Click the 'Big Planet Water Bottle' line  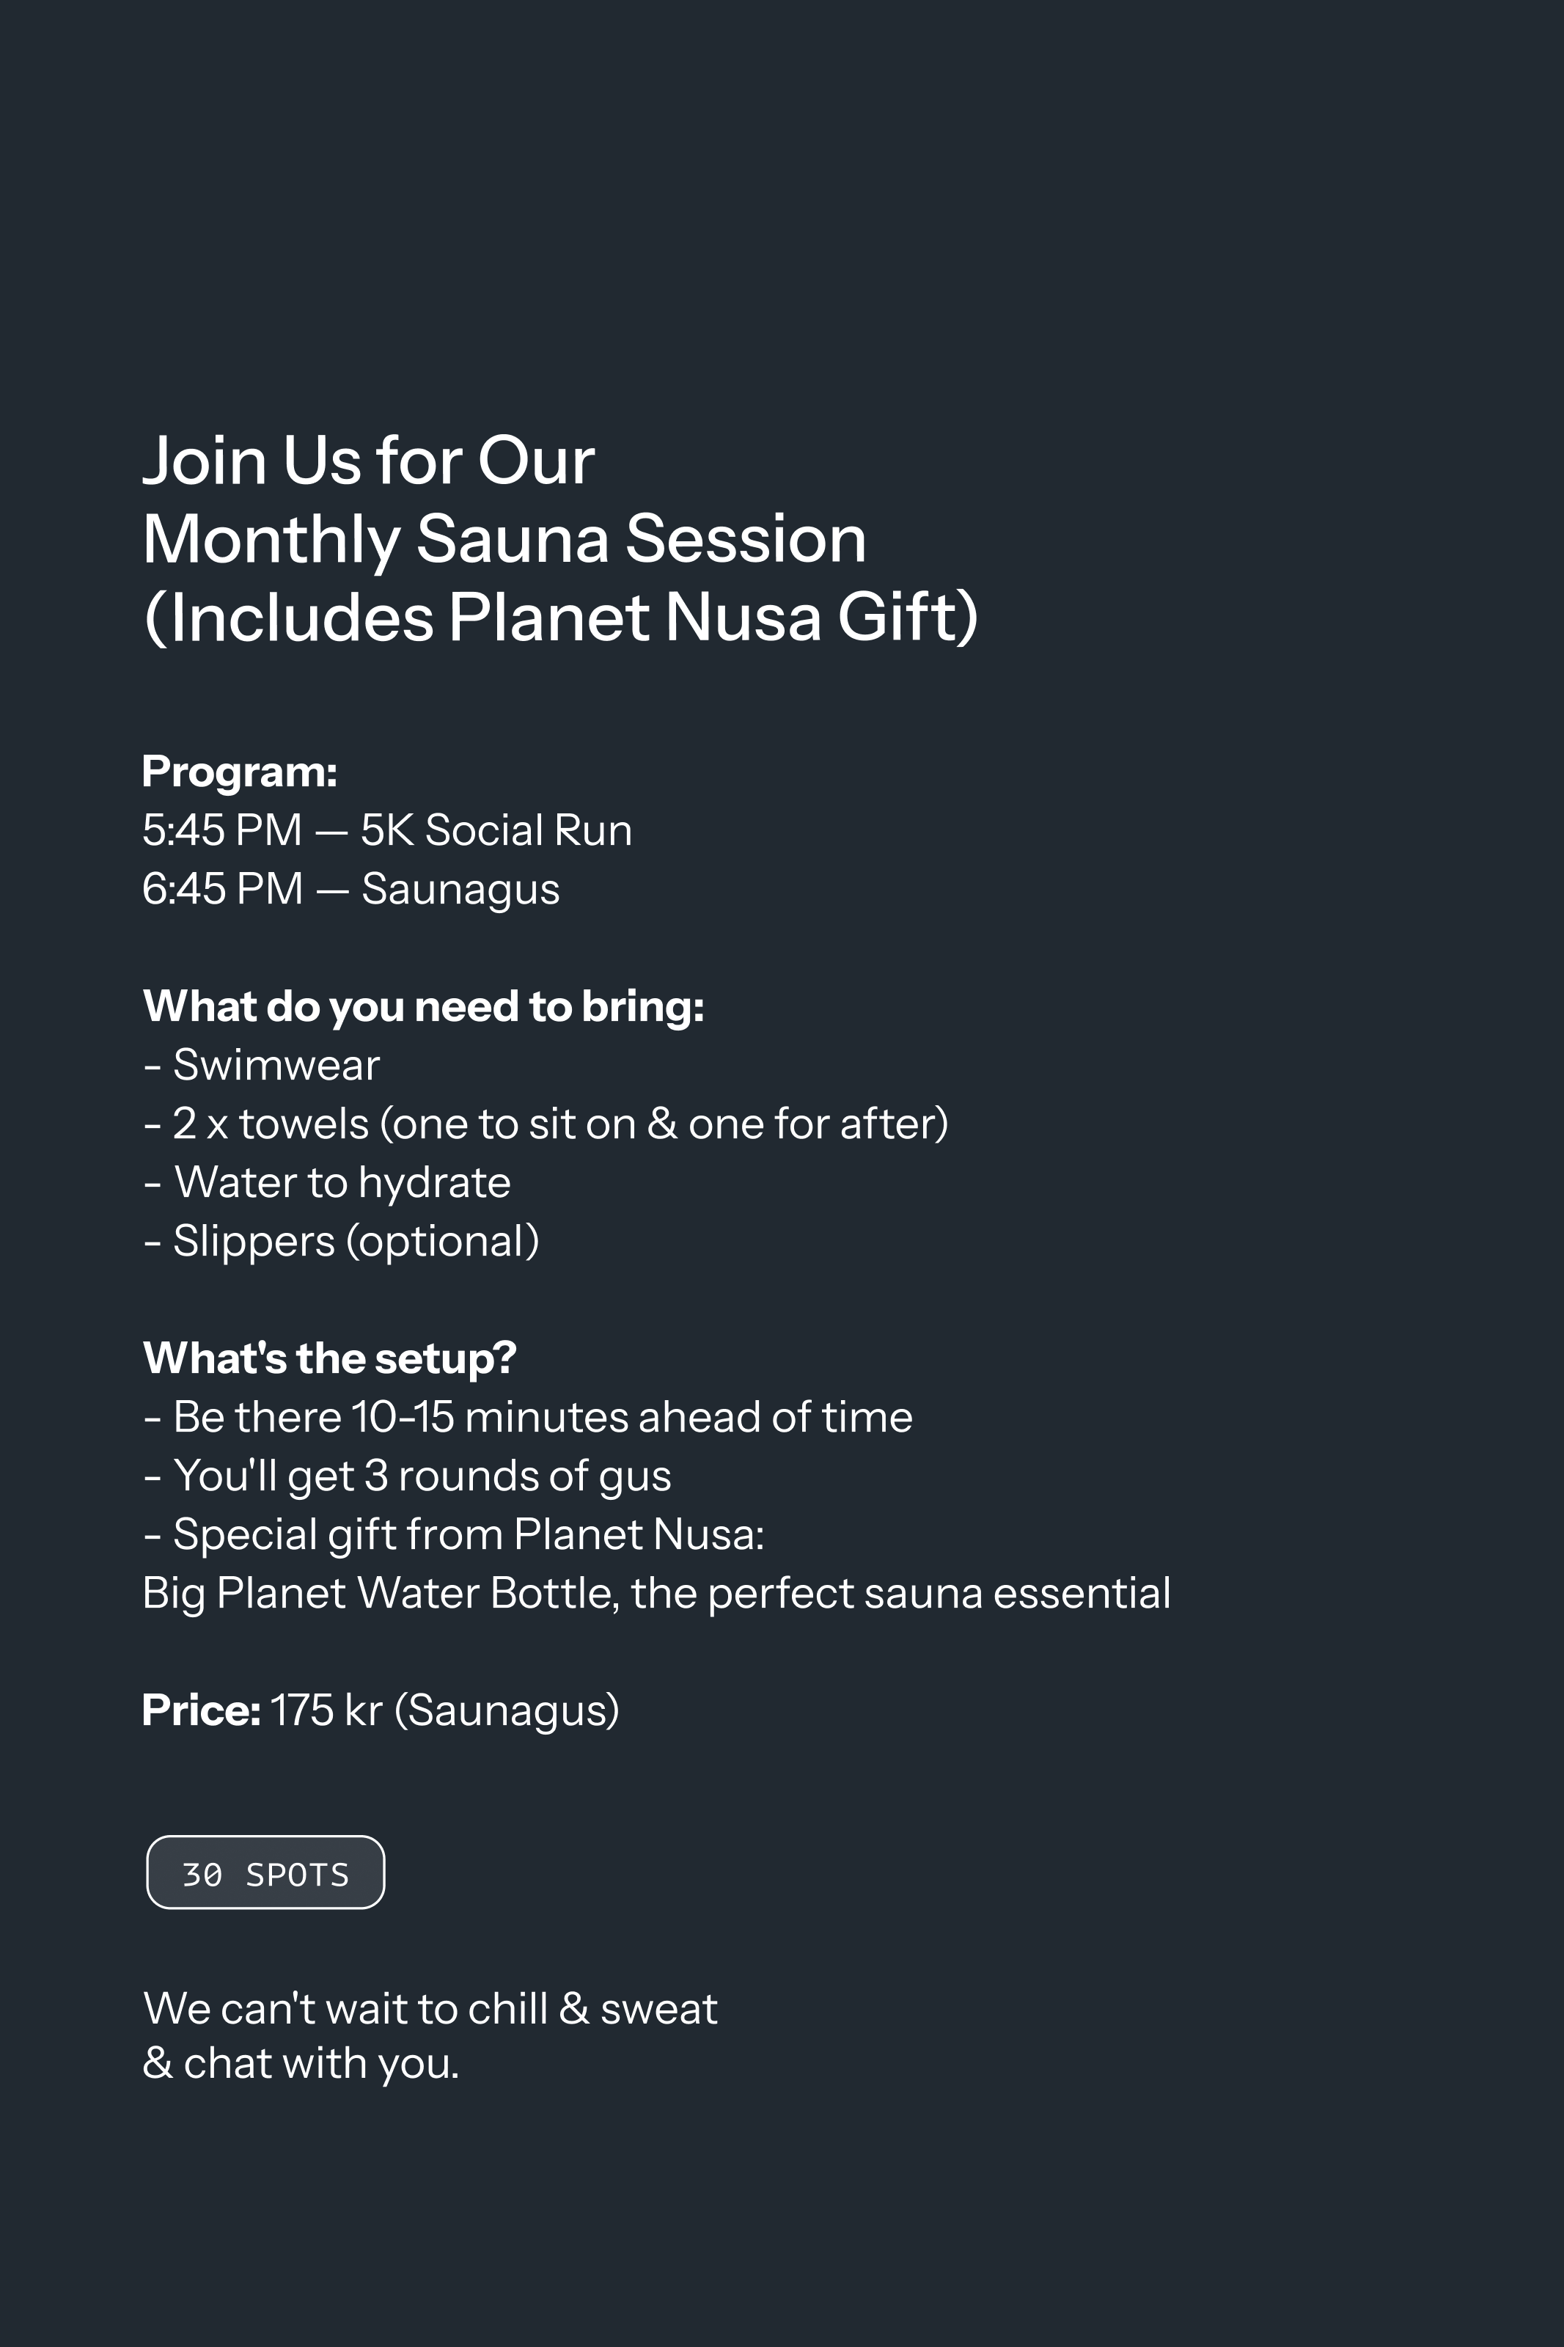tap(656, 1593)
